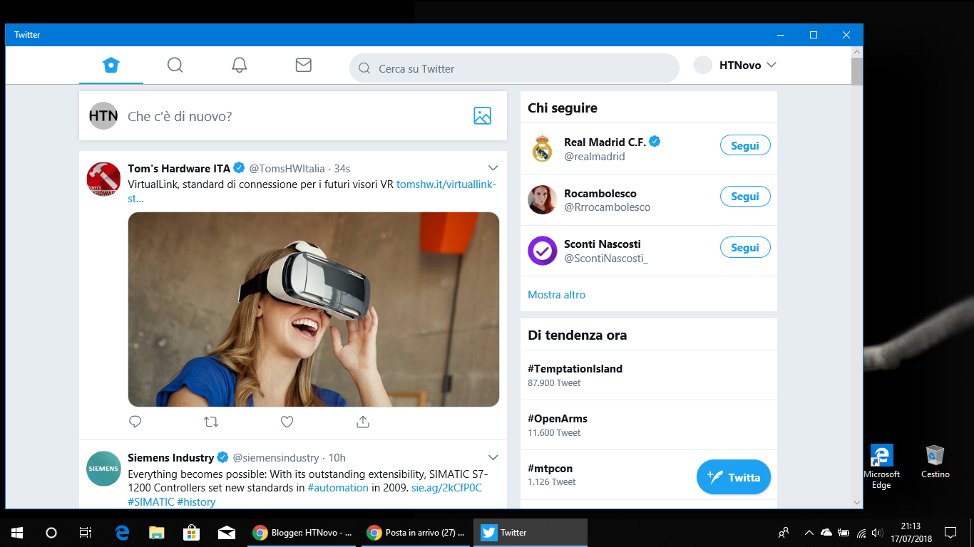
Task: Open the volume control in tray
Action: click(877, 532)
